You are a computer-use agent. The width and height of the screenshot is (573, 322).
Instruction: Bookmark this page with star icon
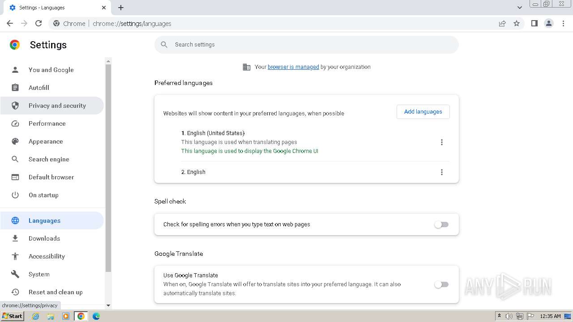(x=517, y=24)
